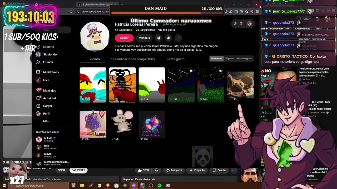Open the YouTube more actions ellipsis
Viewport: 337px width, 189px height.
234,170
